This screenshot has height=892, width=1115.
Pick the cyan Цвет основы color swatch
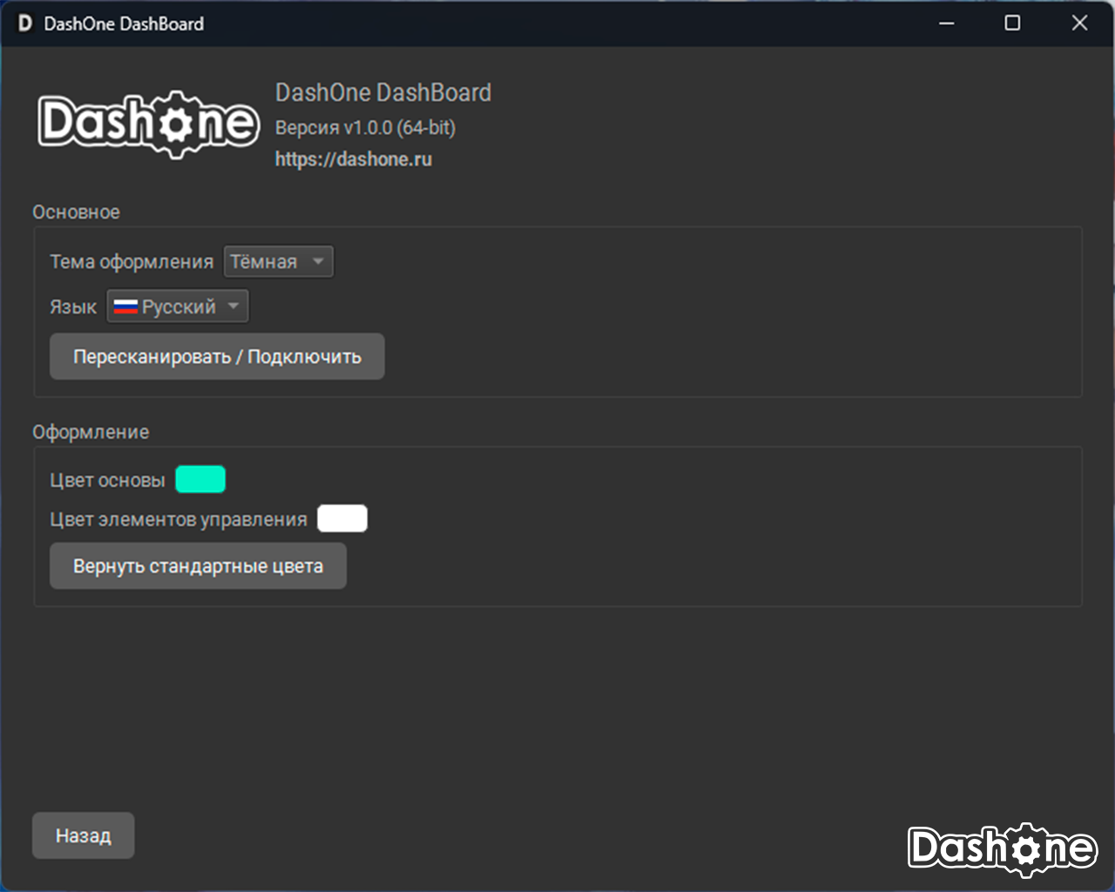click(x=200, y=479)
